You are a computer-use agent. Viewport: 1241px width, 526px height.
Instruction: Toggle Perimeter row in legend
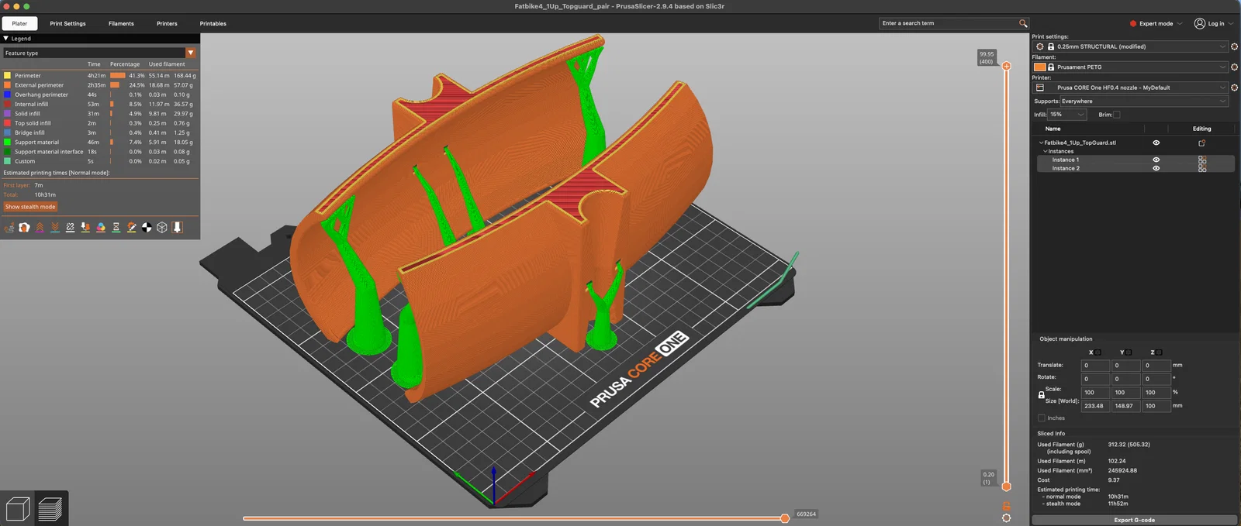pyautogui.click(x=99, y=76)
